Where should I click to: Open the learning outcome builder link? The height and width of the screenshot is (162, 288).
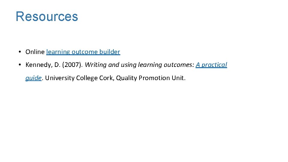point(83,52)
